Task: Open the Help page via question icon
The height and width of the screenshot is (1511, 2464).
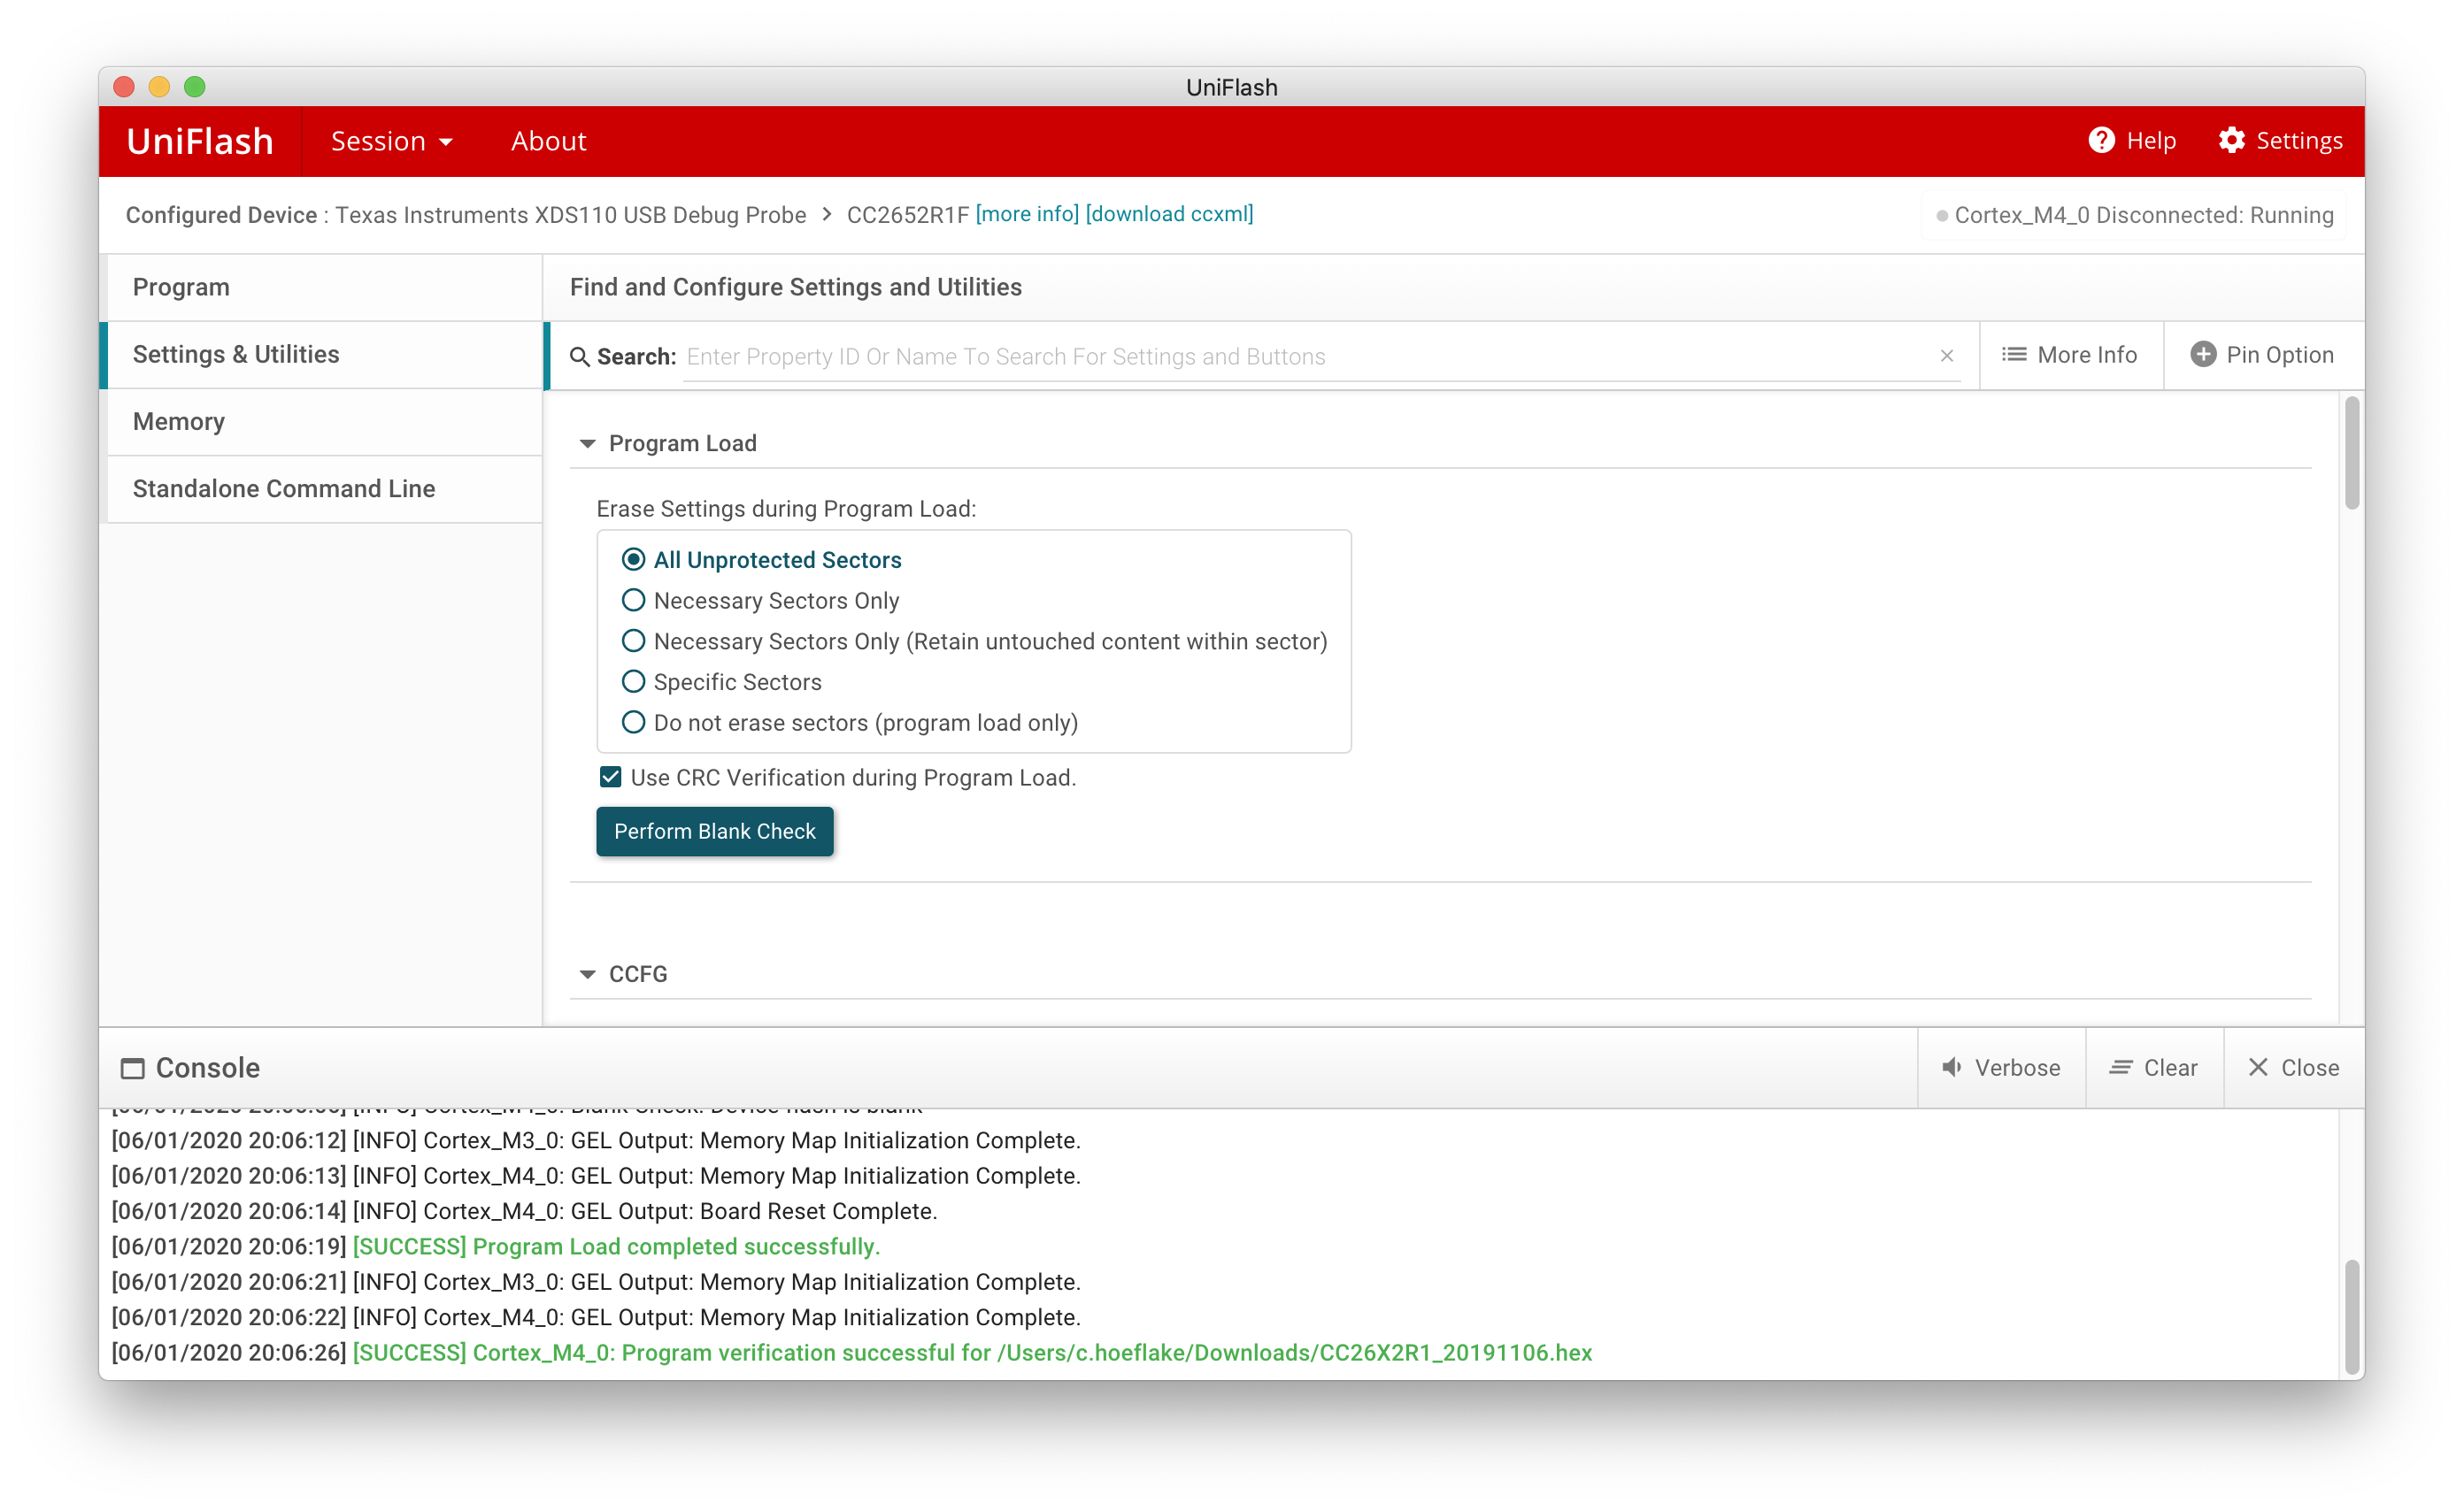Action: 2101,141
